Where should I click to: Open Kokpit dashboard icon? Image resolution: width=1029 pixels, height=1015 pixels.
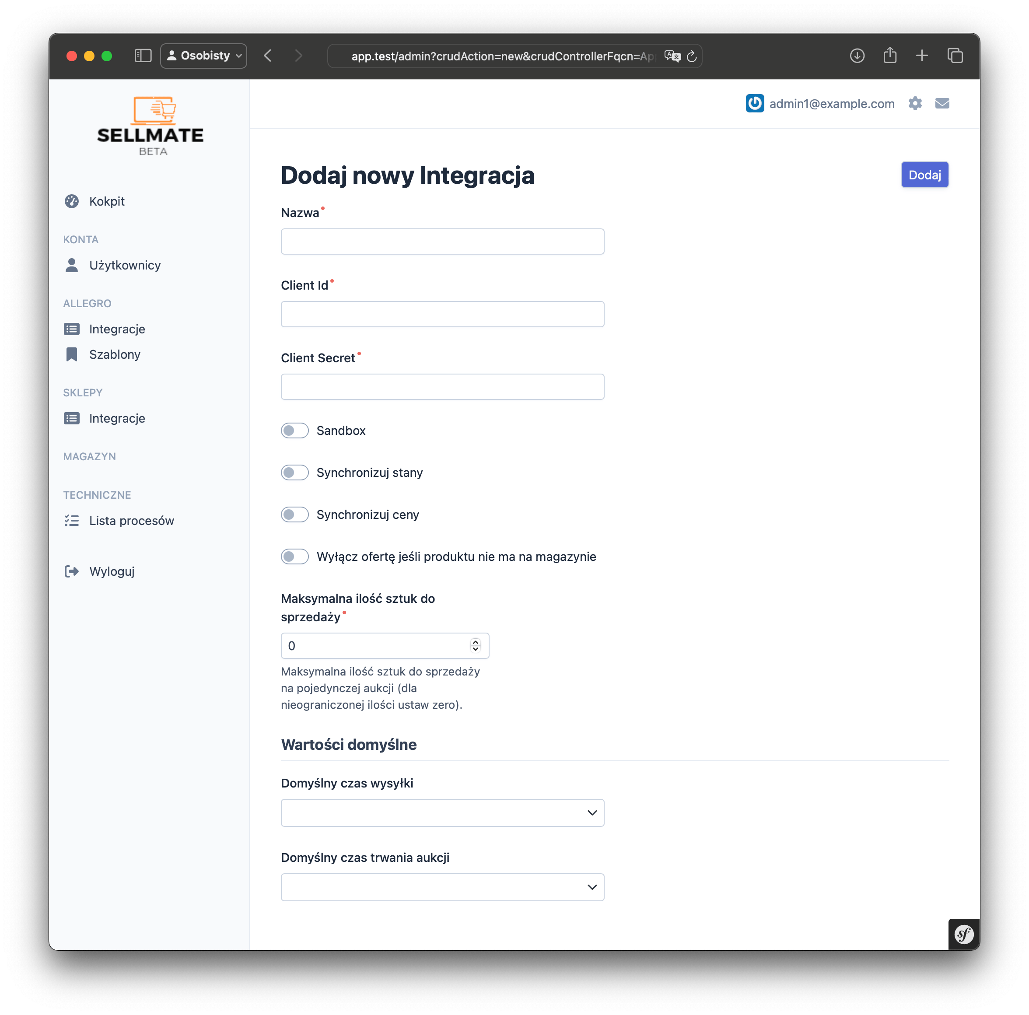72,201
